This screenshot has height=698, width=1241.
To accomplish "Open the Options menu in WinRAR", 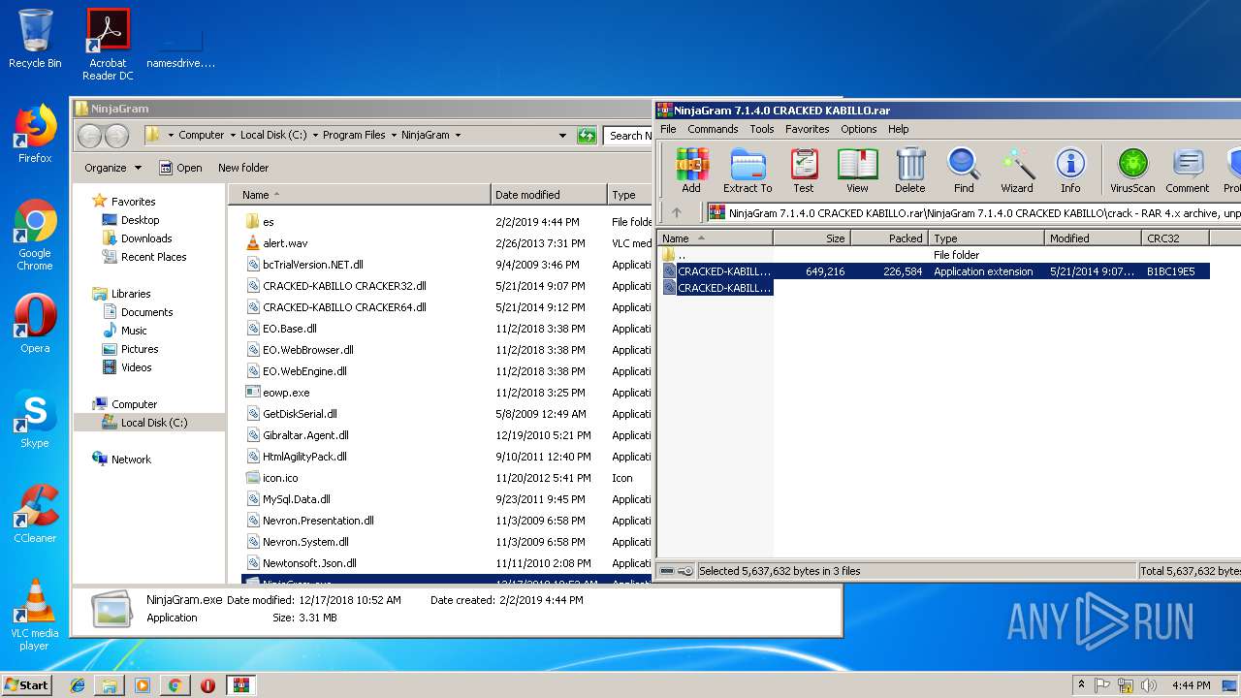I will 858,129.
